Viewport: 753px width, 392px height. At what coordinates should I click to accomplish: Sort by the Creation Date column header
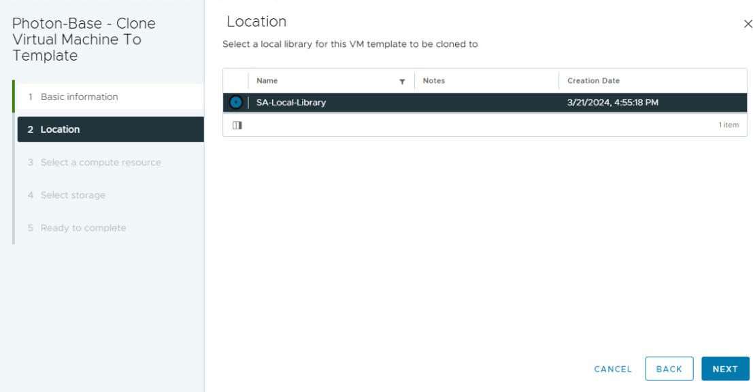(593, 81)
